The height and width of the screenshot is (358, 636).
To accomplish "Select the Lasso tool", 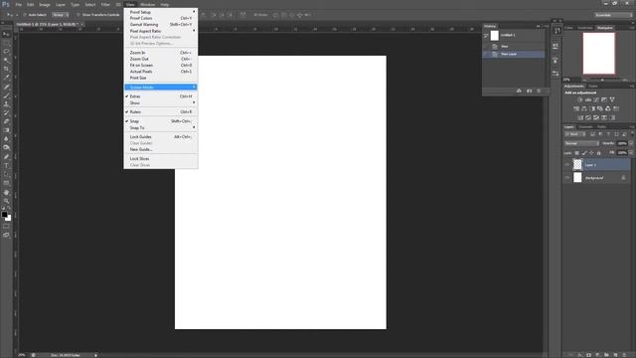I will (x=6, y=52).
